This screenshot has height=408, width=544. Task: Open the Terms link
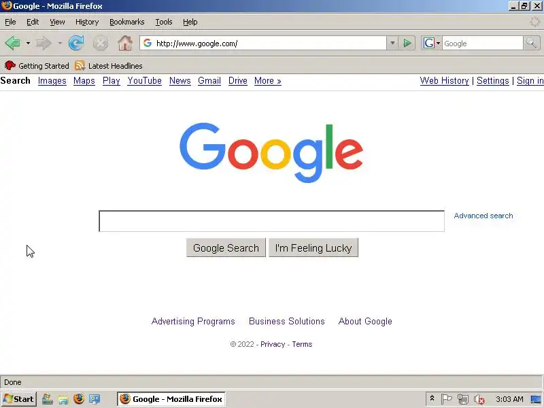pyautogui.click(x=302, y=344)
